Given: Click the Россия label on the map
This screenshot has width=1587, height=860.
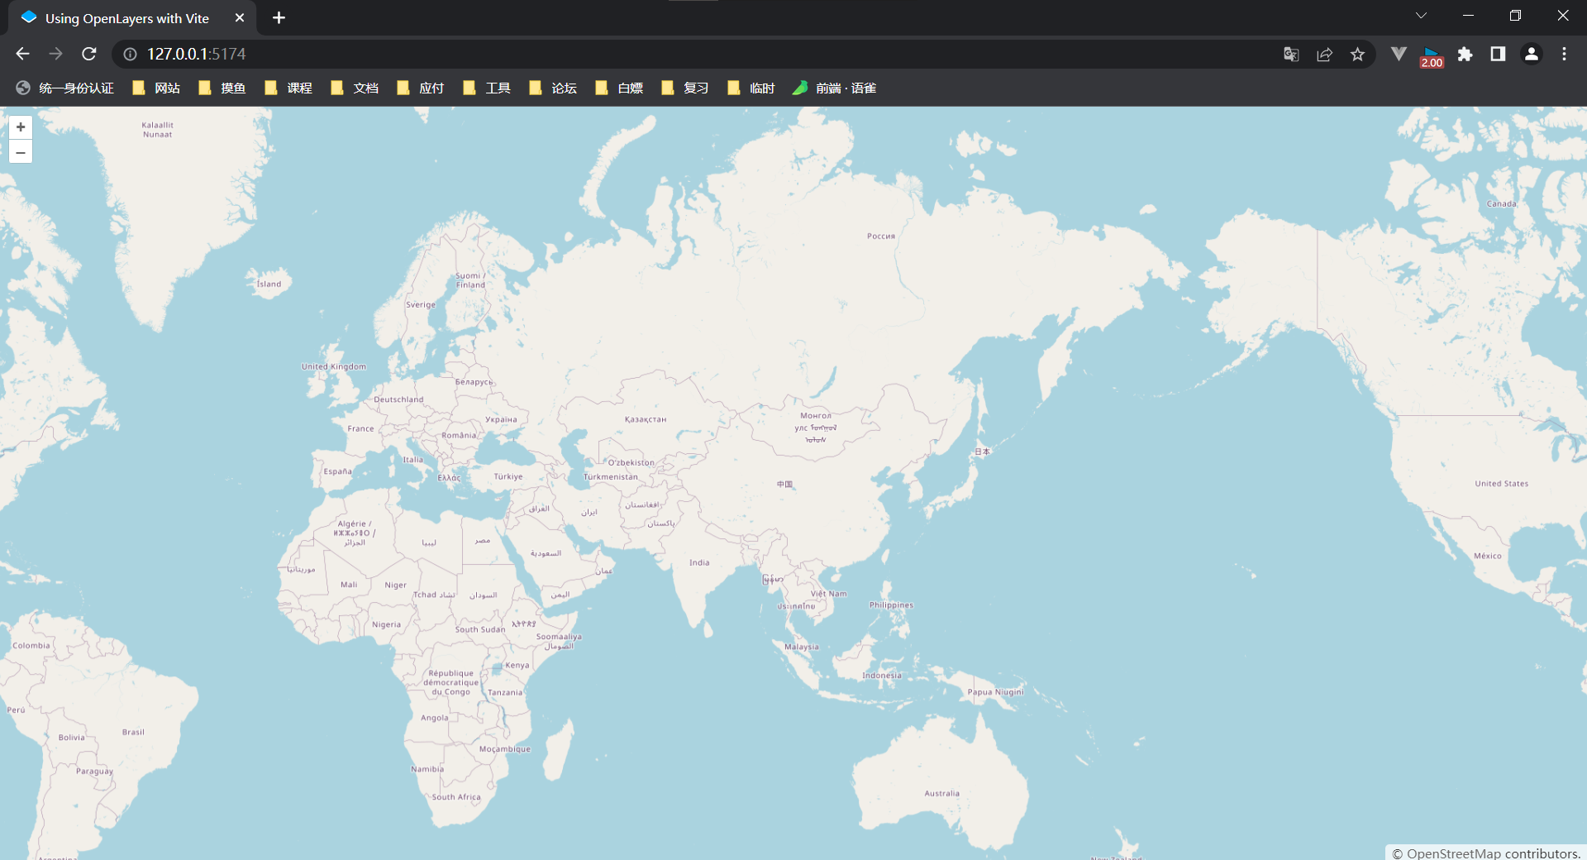Looking at the screenshot, I should 881,236.
